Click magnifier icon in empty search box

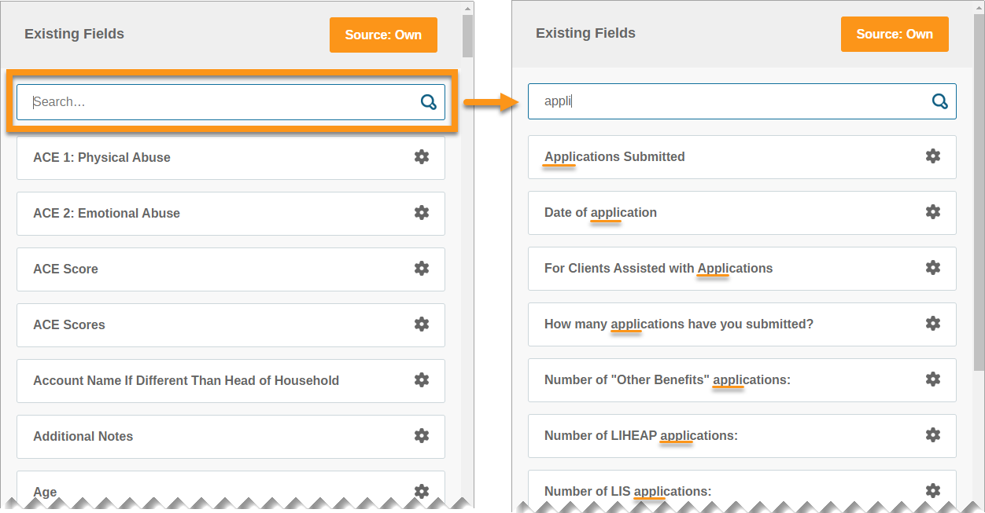(x=429, y=102)
